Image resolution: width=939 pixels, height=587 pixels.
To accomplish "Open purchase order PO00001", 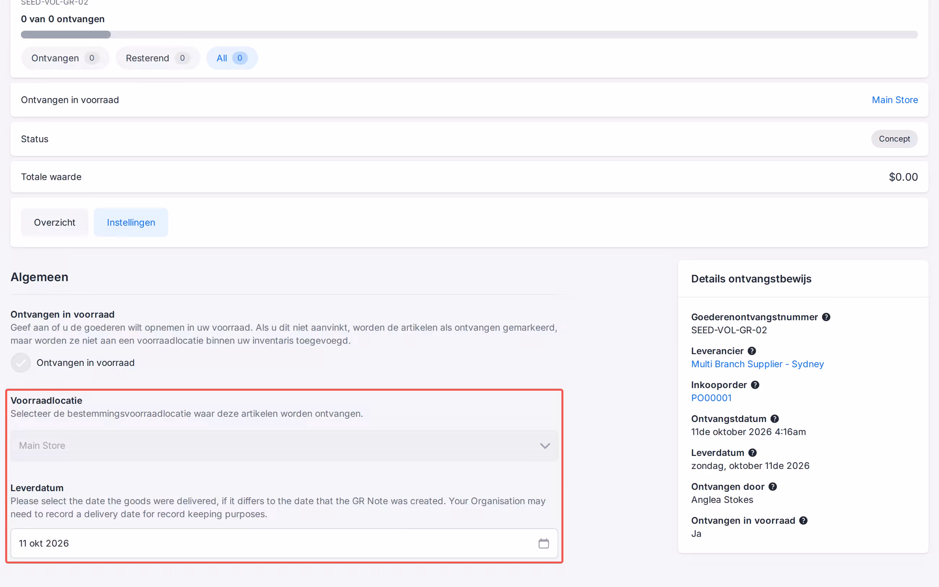I will point(711,398).
